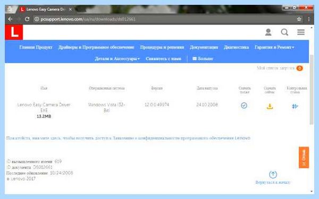Go back with browser back arrow

coord(10,19)
